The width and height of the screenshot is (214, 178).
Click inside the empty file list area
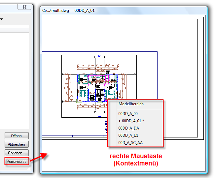[x=15, y=79]
